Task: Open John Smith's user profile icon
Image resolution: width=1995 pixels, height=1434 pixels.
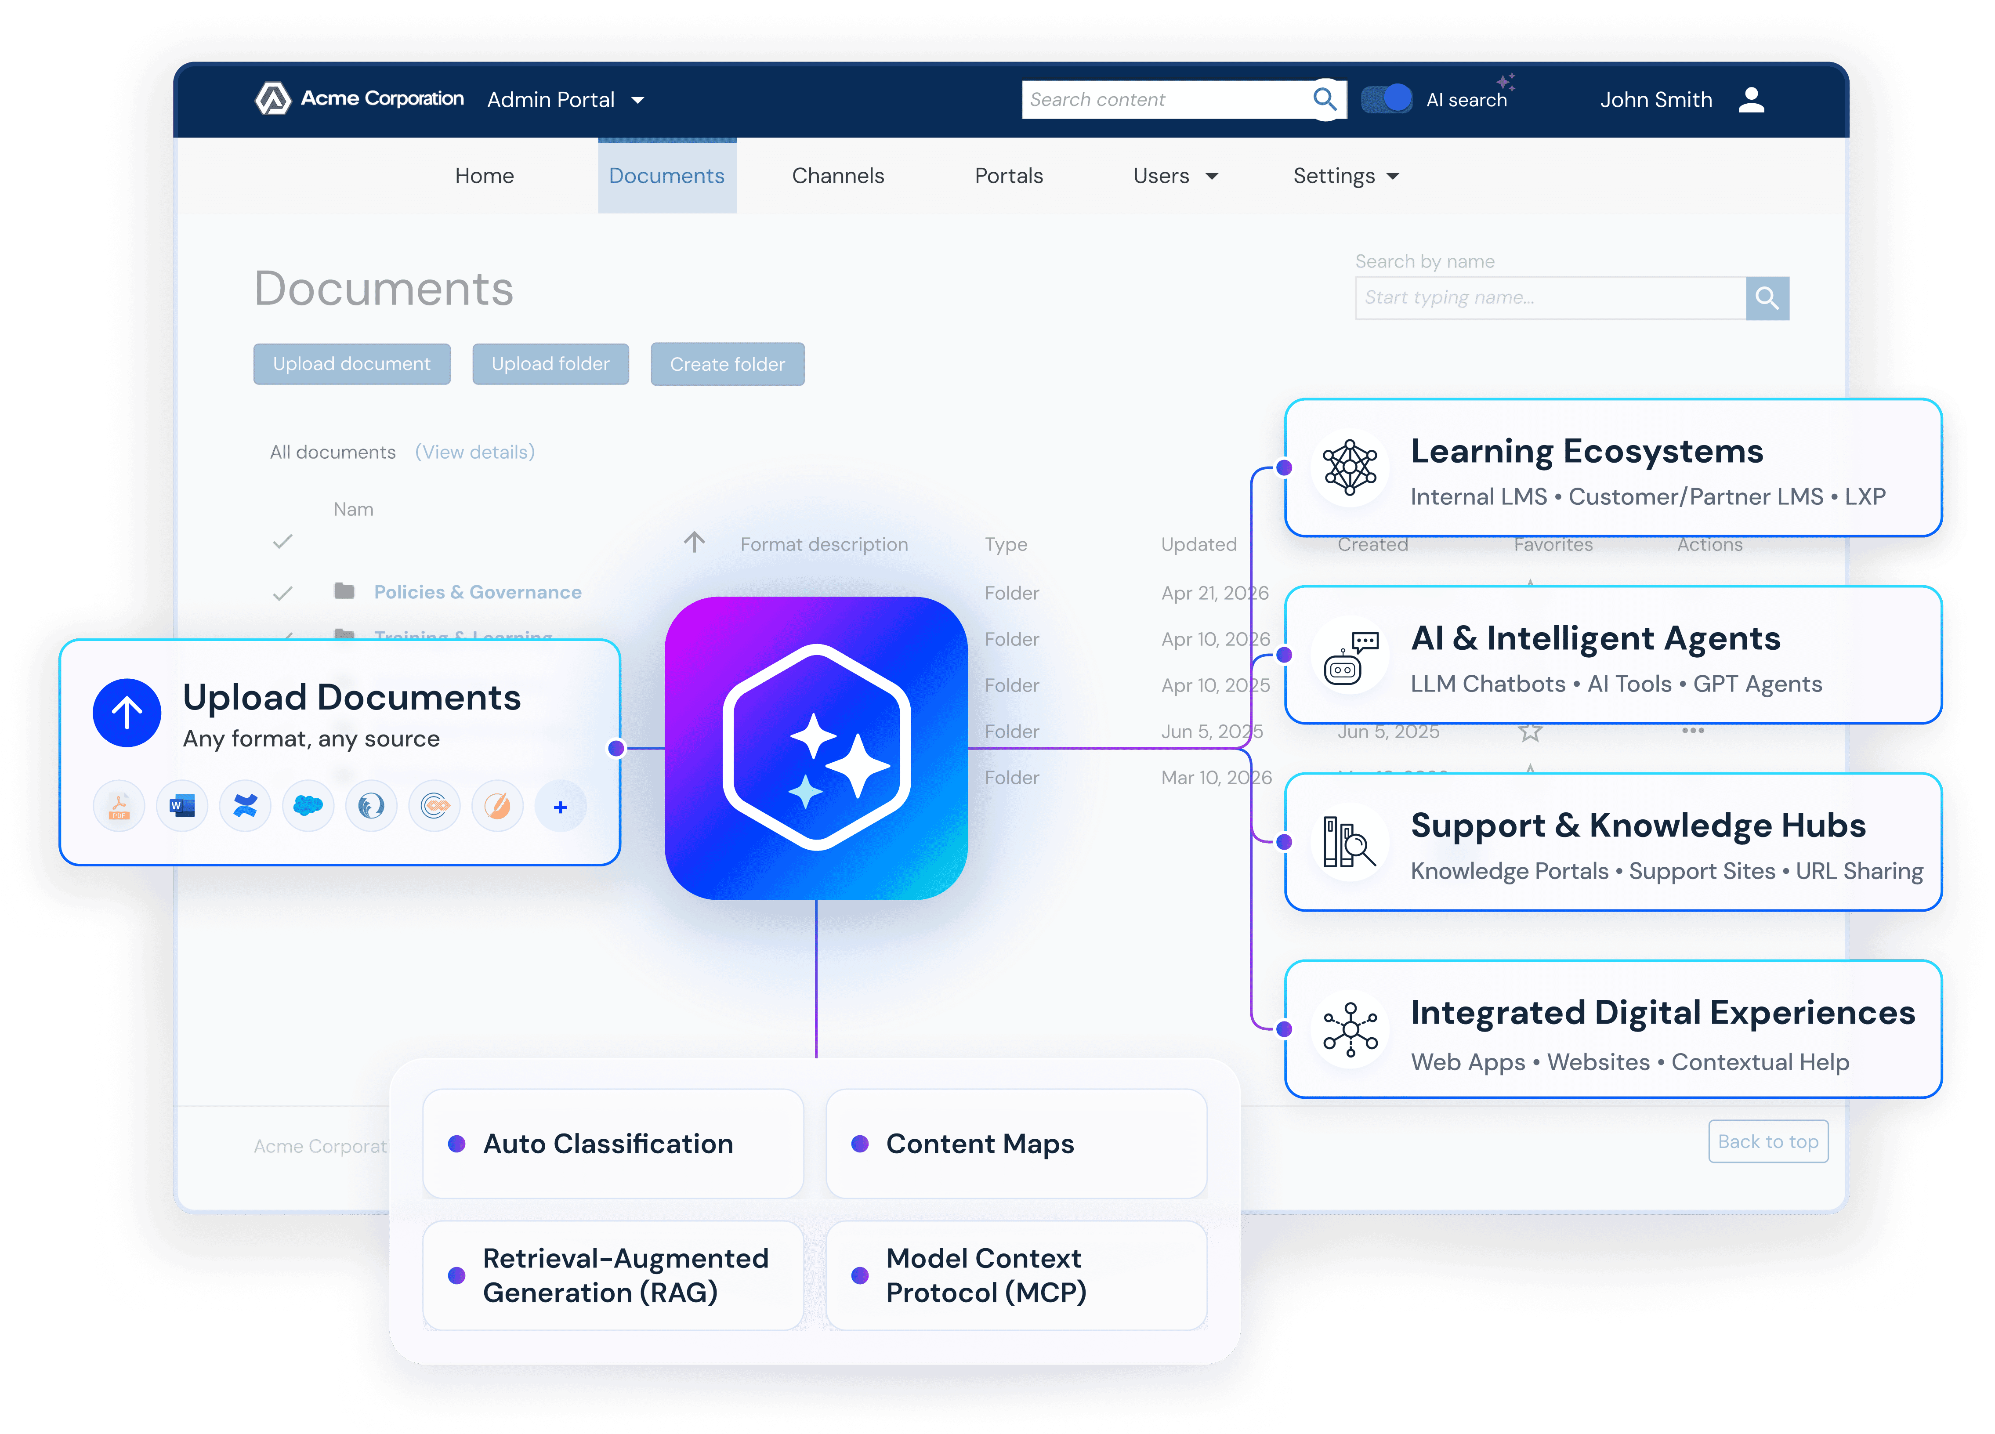Action: (x=1751, y=99)
